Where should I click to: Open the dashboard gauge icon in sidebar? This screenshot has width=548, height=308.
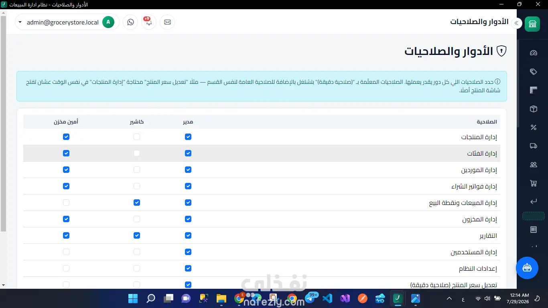coord(533,53)
